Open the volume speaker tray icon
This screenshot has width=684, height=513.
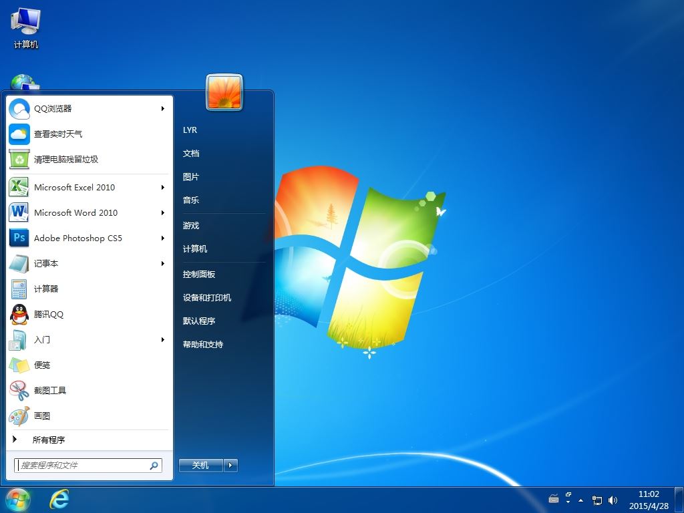coord(613,500)
